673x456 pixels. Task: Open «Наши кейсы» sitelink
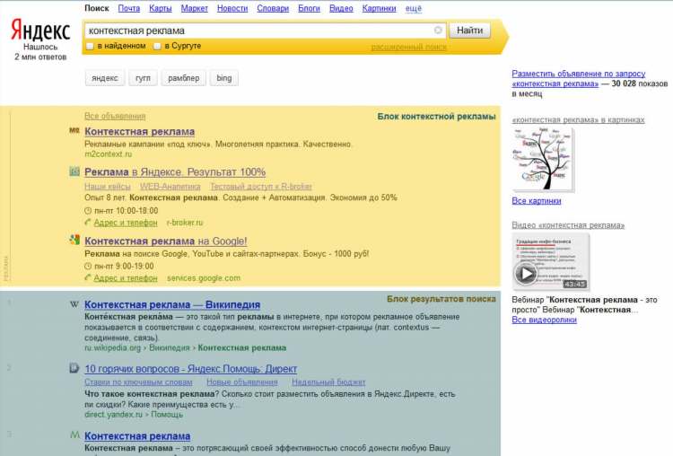coord(108,187)
